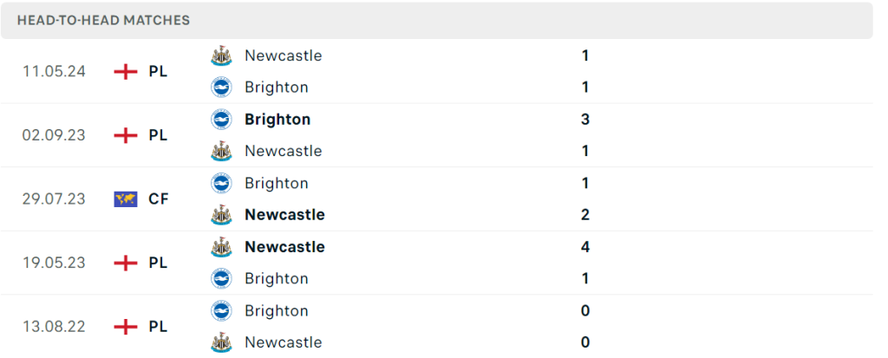The width and height of the screenshot is (888, 358).
Task: Click Newcastle score 4 in 19.05.23 match
Action: 585,247
